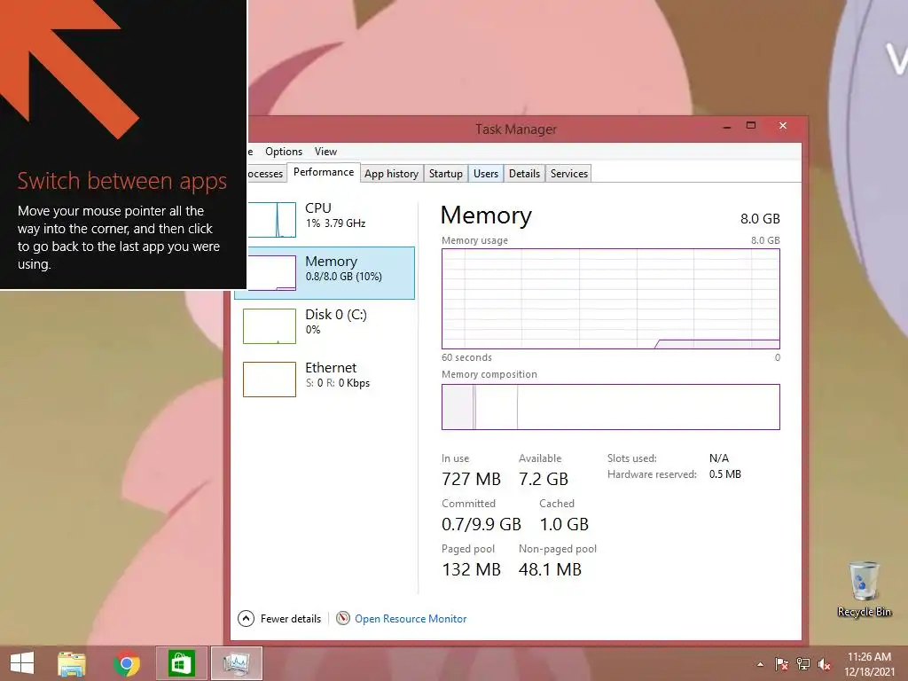
Task: Select Memory in the performance list
Action: (331, 273)
